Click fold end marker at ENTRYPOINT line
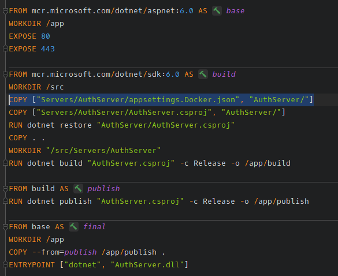The width and height of the screenshot is (338, 276). (x=5, y=264)
